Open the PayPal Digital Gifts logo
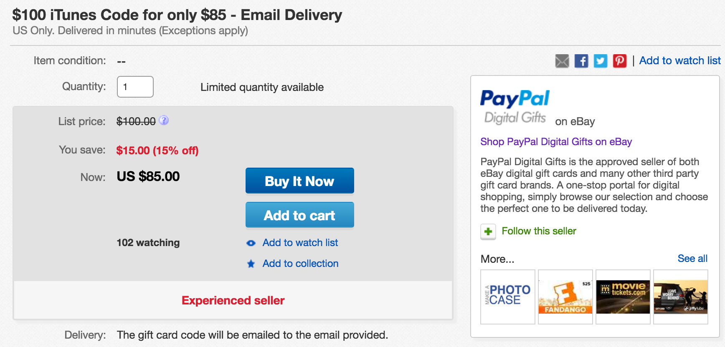The width and height of the screenshot is (725, 347). pos(515,107)
